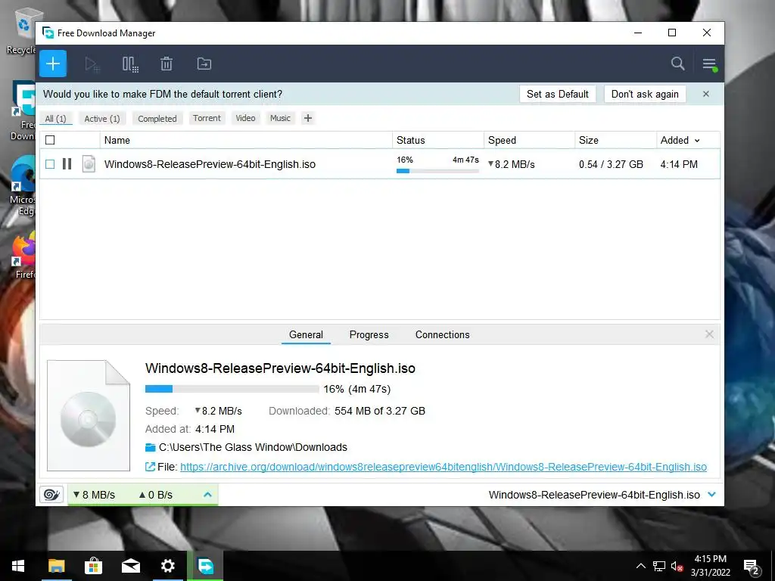Click the status bar 8 MB/s download speed
Viewport: 775px width, 581px height.
(94, 495)
